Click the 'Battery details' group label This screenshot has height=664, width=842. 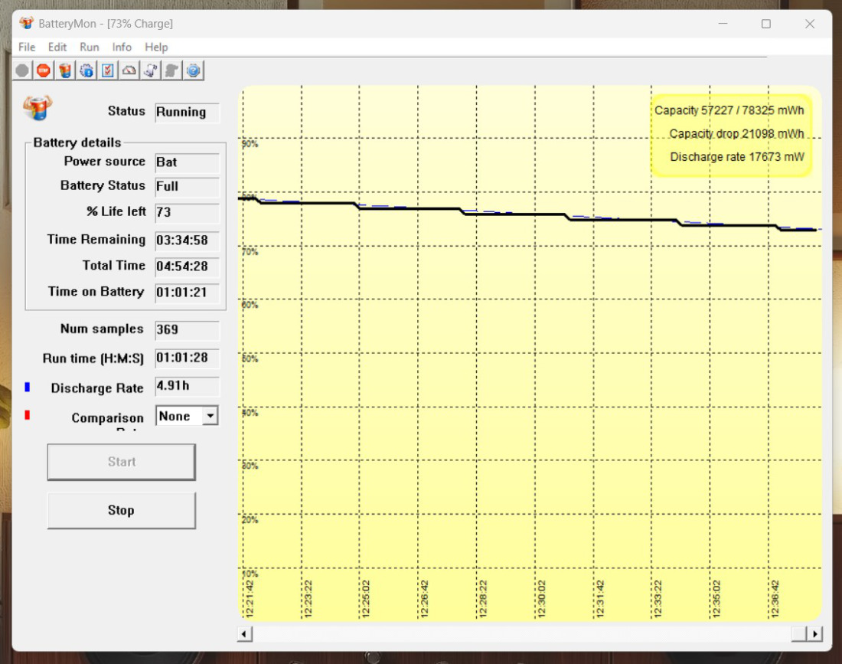coord(77,142)
